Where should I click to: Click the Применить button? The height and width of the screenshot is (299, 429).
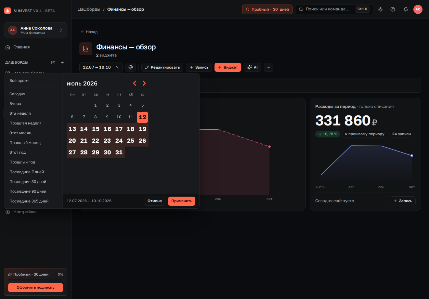[182, 201]
